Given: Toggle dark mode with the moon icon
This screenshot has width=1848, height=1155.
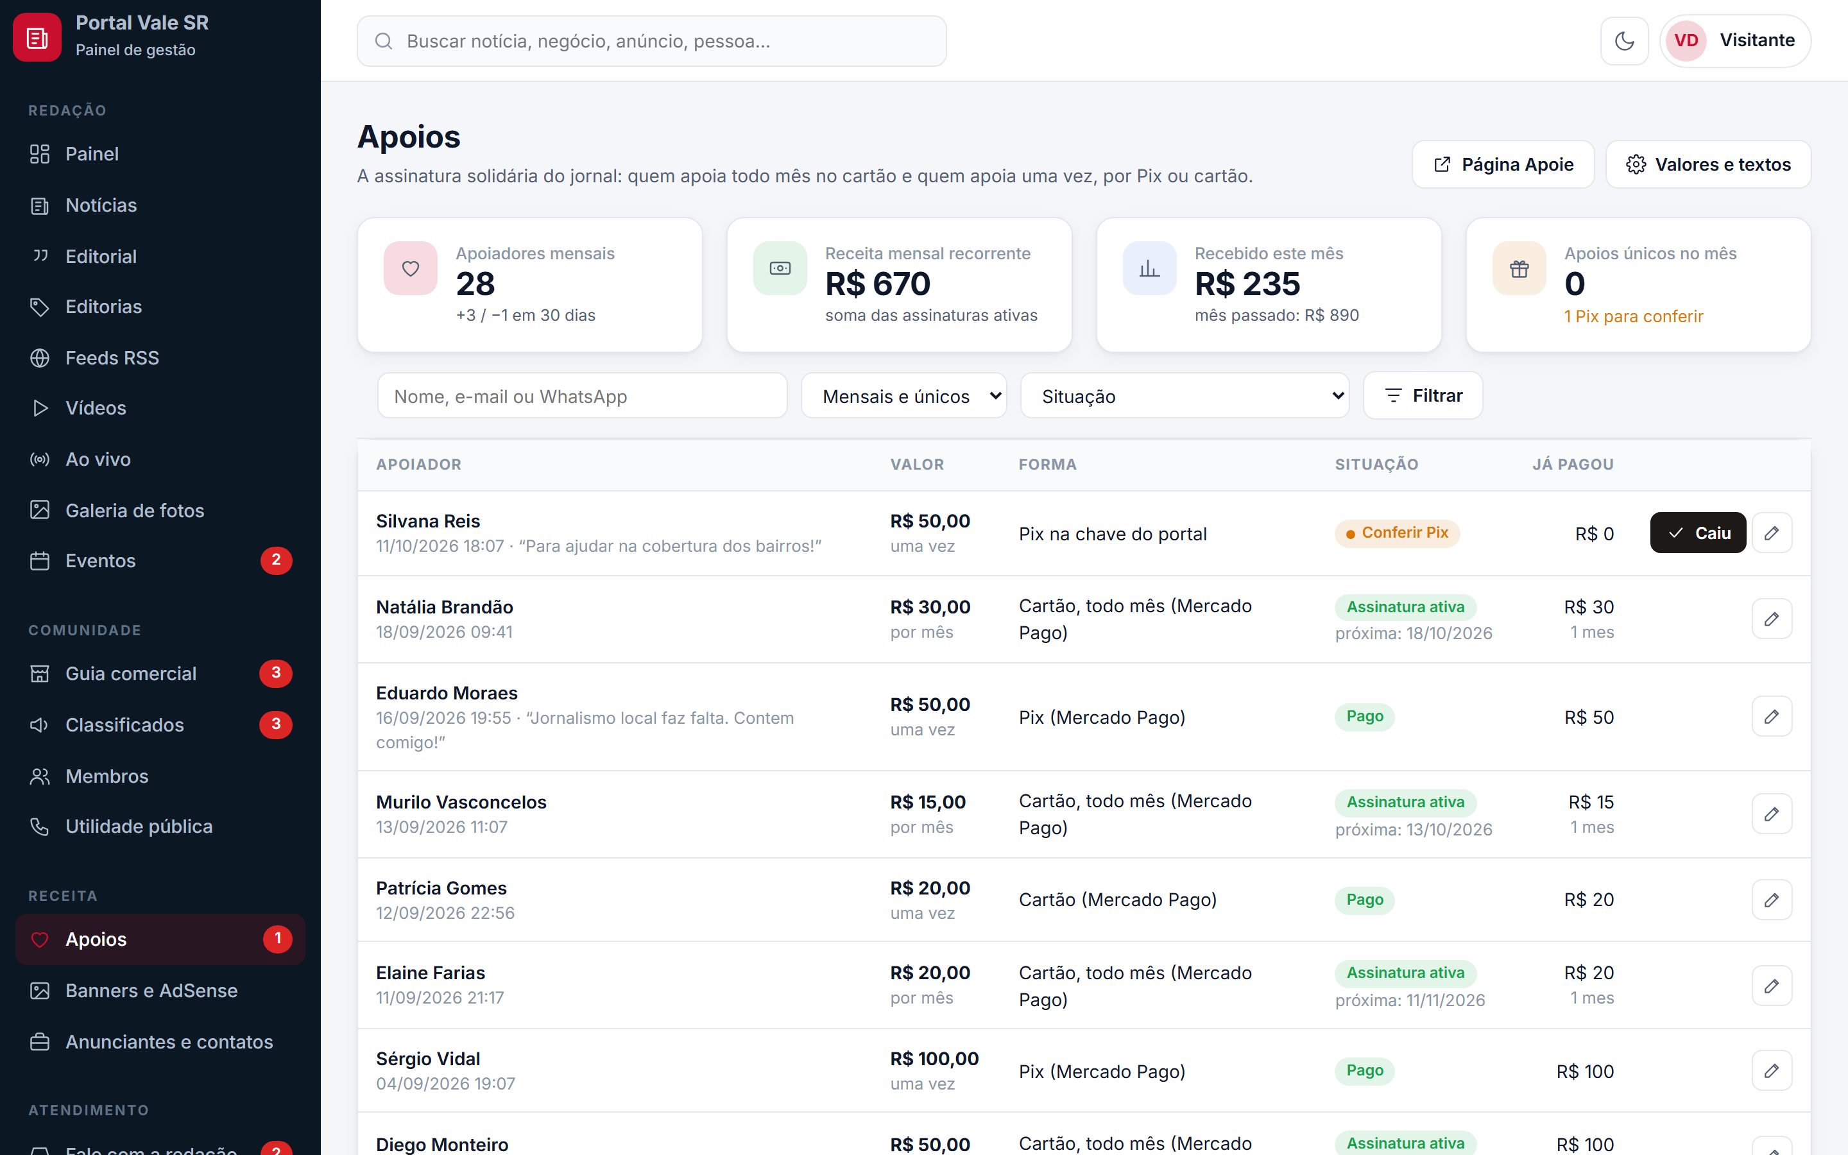Looking at the screenshot, I should click(x=1624, y=40).
